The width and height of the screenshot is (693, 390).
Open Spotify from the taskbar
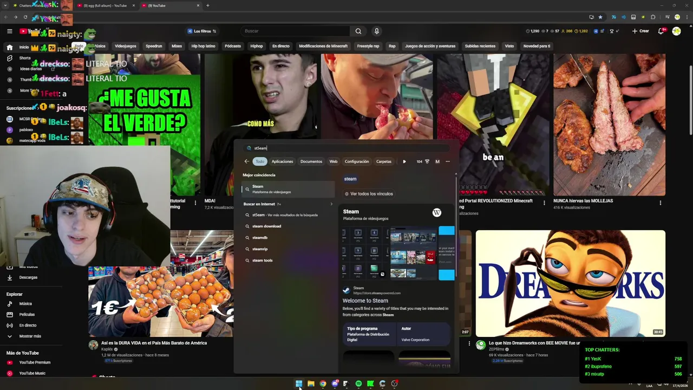(358, 383)
